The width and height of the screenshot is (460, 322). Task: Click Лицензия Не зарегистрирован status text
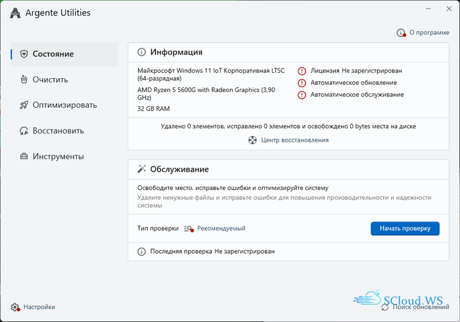[x=356, y=71]
